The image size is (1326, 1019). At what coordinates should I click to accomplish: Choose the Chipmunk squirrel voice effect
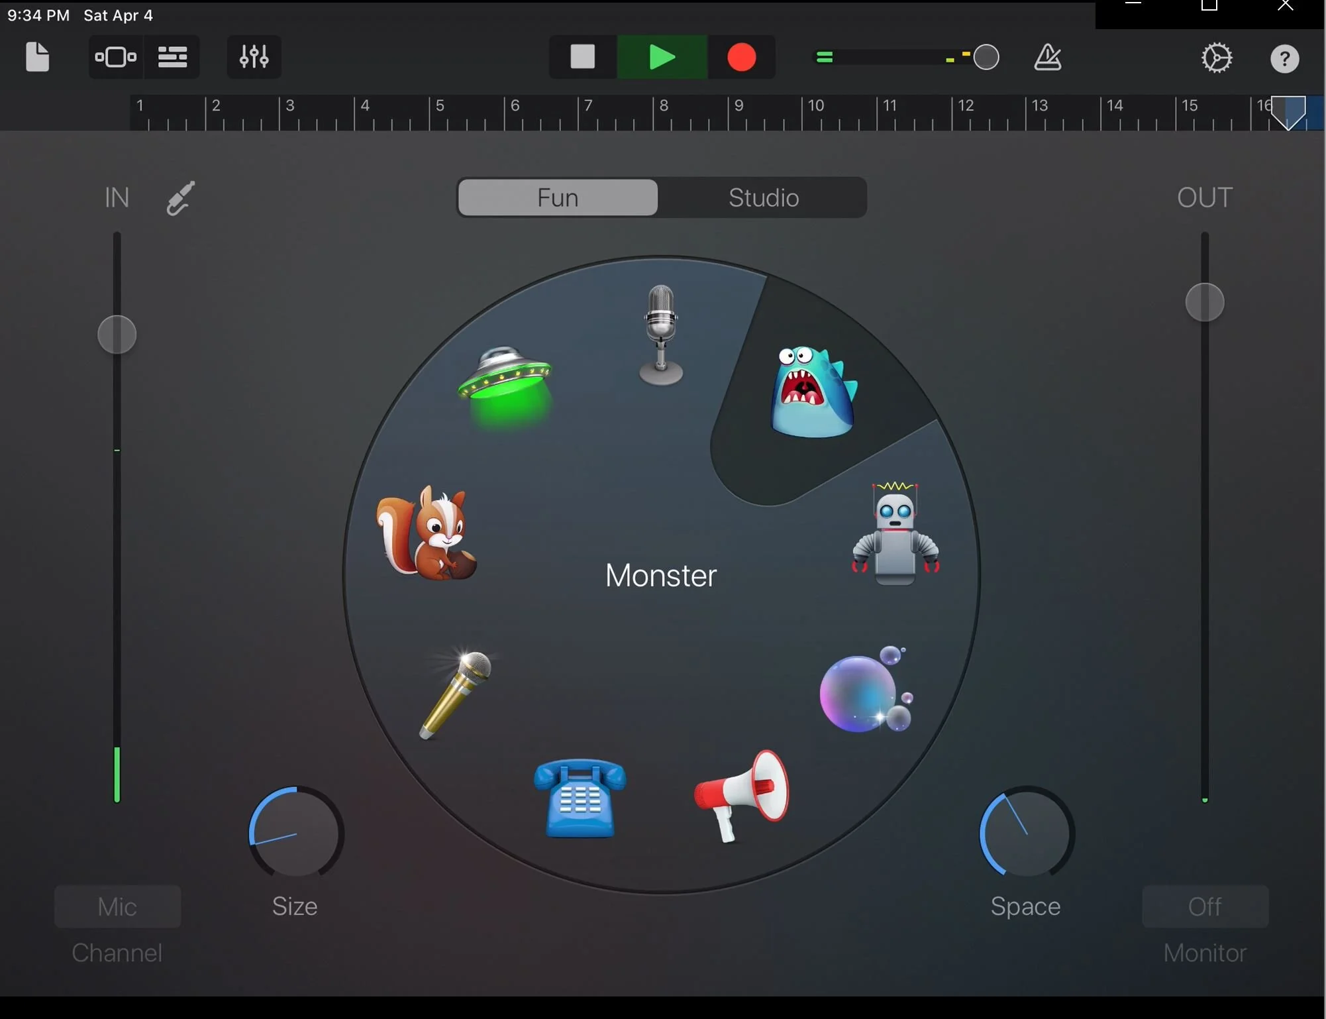coord(426,534)
